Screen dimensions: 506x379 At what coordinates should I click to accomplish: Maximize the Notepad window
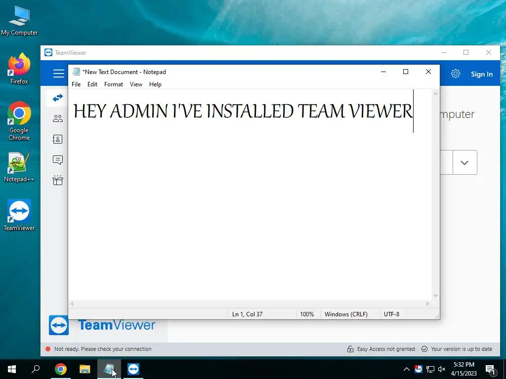pyautogui.click(x=406, y=72)
